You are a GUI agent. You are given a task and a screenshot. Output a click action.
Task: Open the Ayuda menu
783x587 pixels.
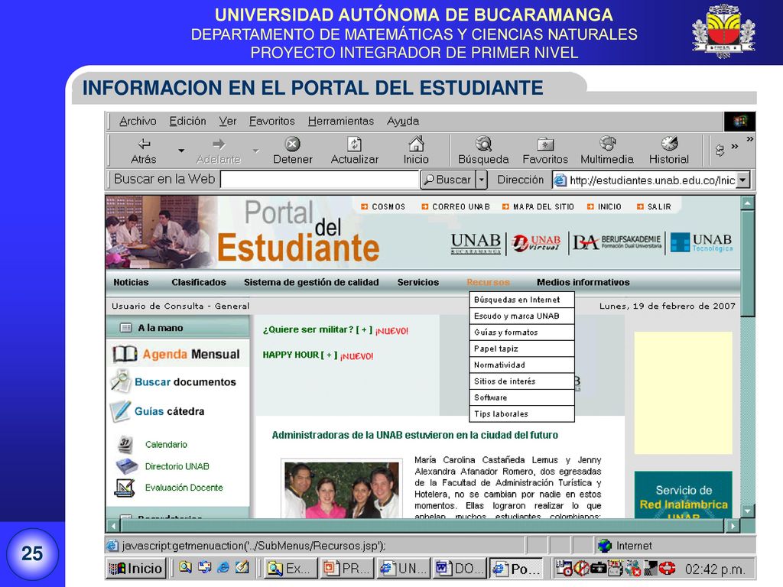point(403,122)
